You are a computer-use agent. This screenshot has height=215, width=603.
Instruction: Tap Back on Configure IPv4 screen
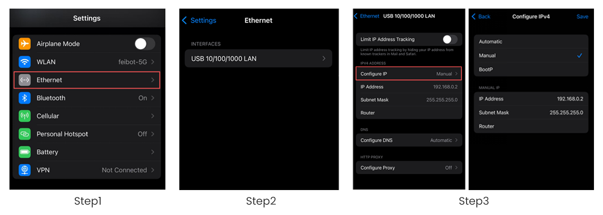coord(481,16)
